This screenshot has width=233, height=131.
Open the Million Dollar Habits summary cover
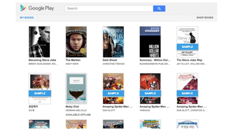point(150,42)
